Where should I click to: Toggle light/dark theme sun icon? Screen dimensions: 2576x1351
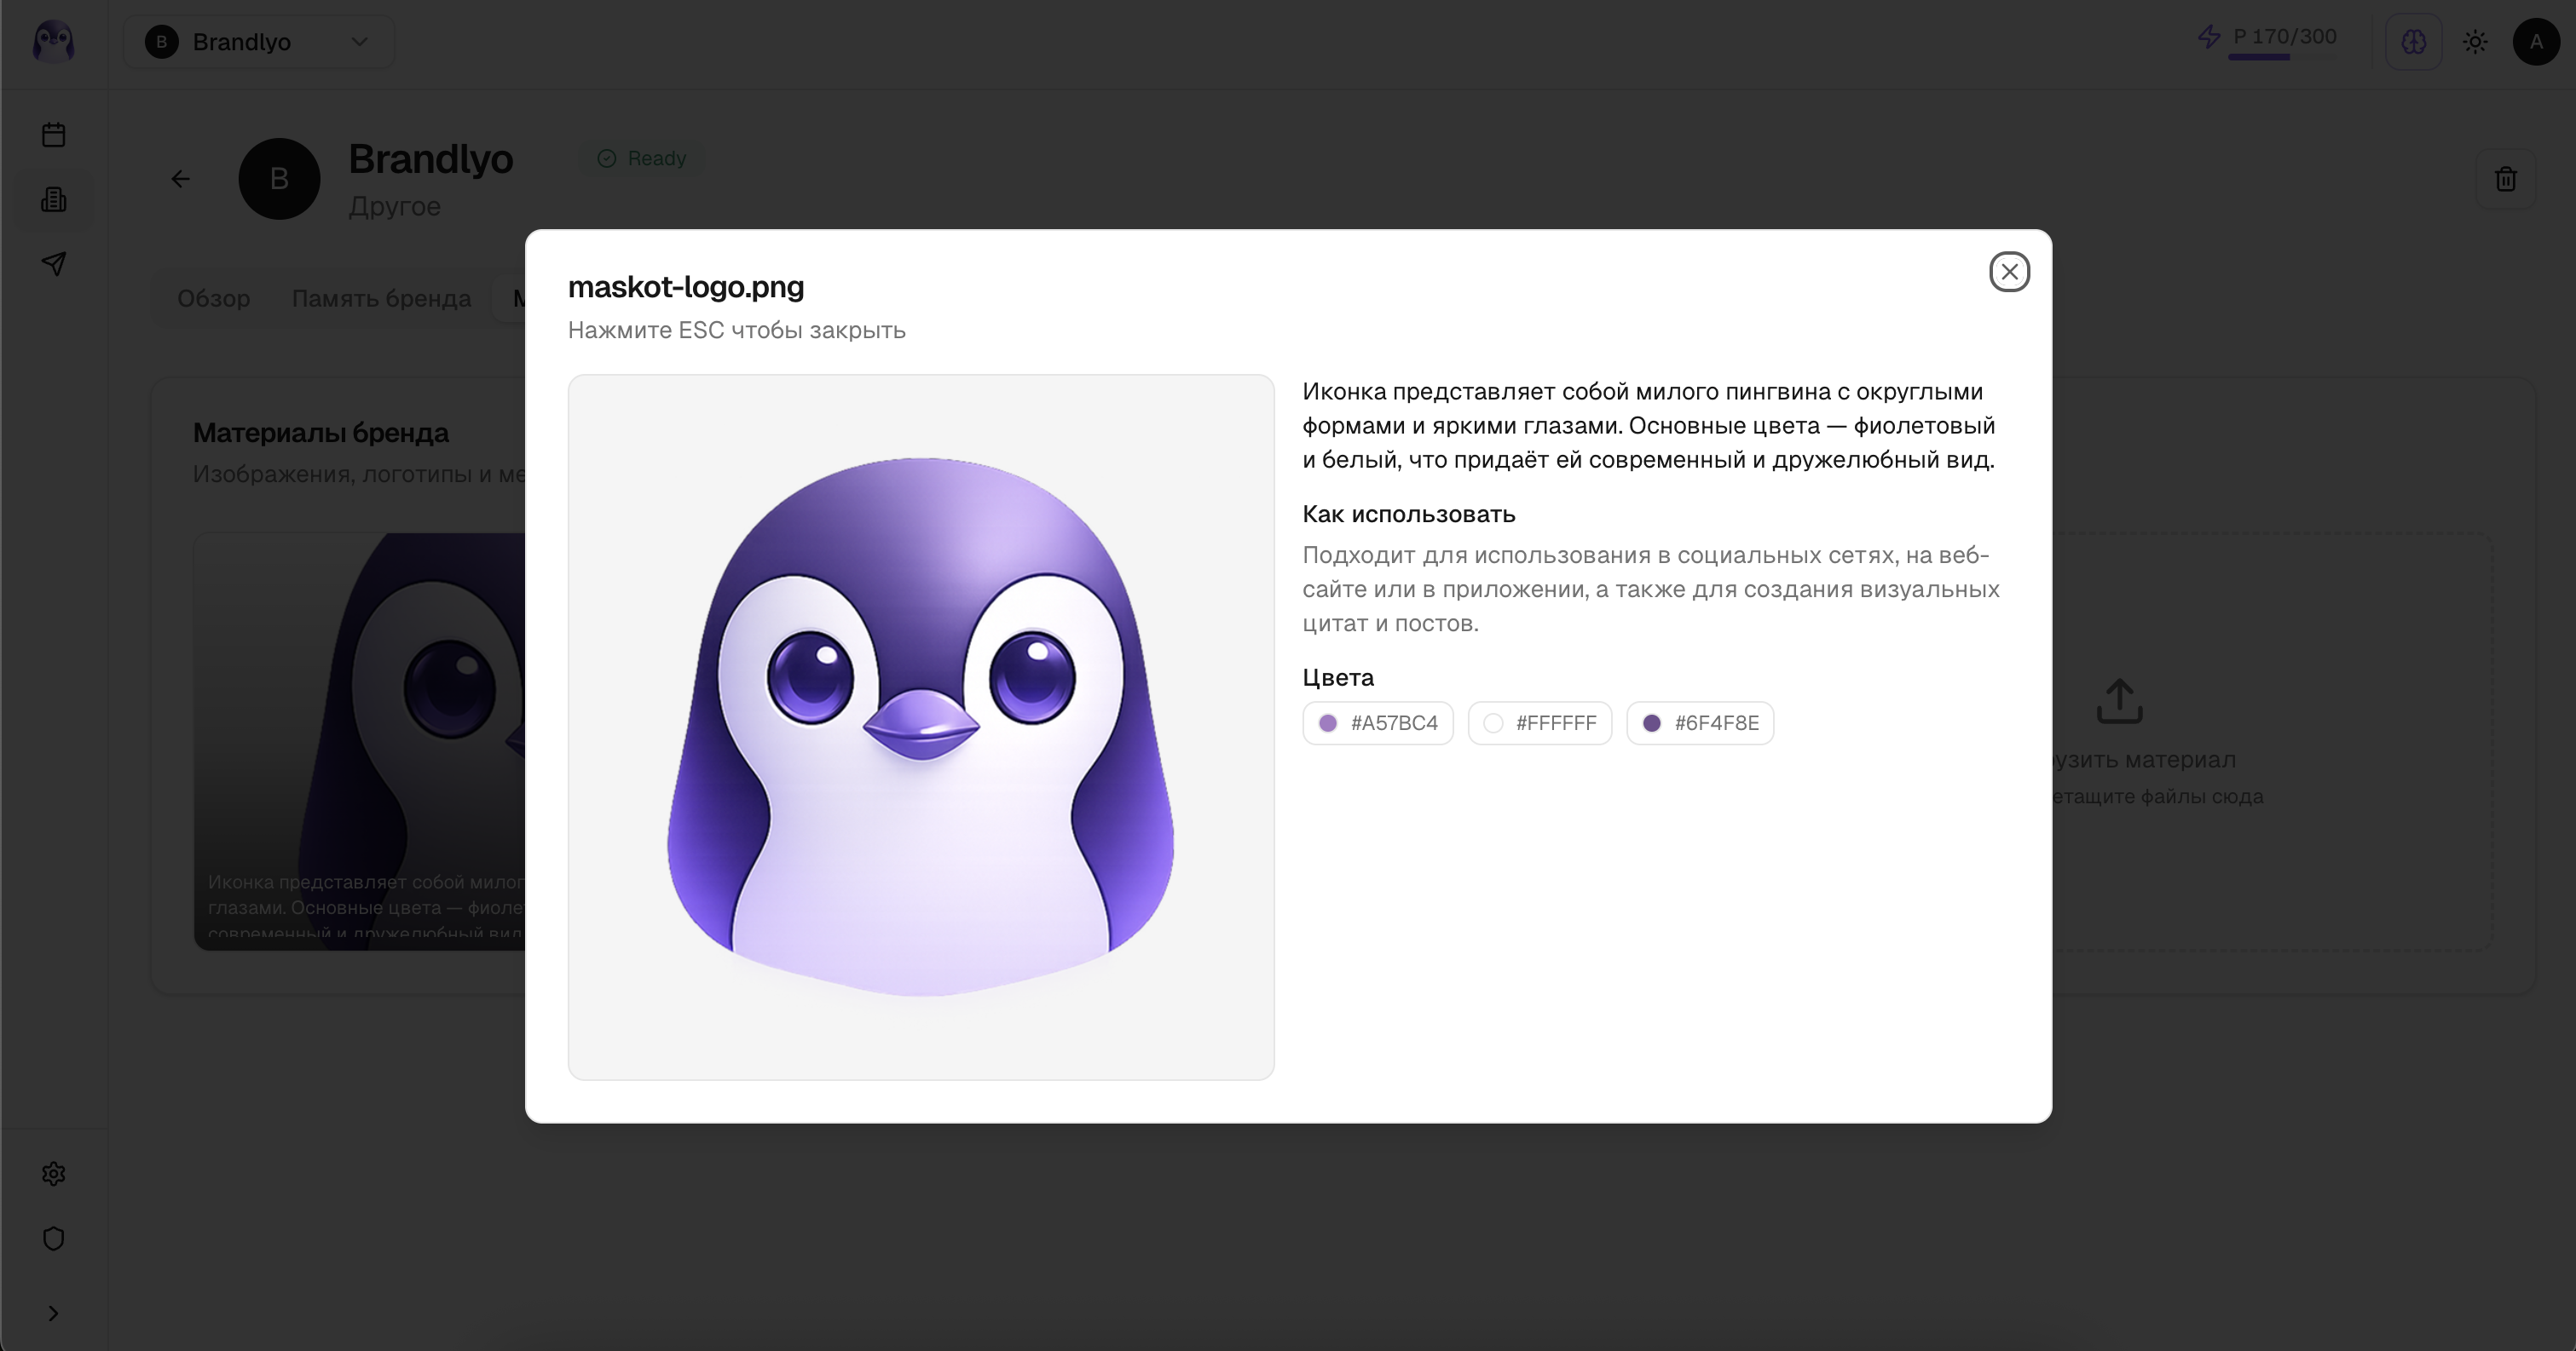tap(2475, 42)
